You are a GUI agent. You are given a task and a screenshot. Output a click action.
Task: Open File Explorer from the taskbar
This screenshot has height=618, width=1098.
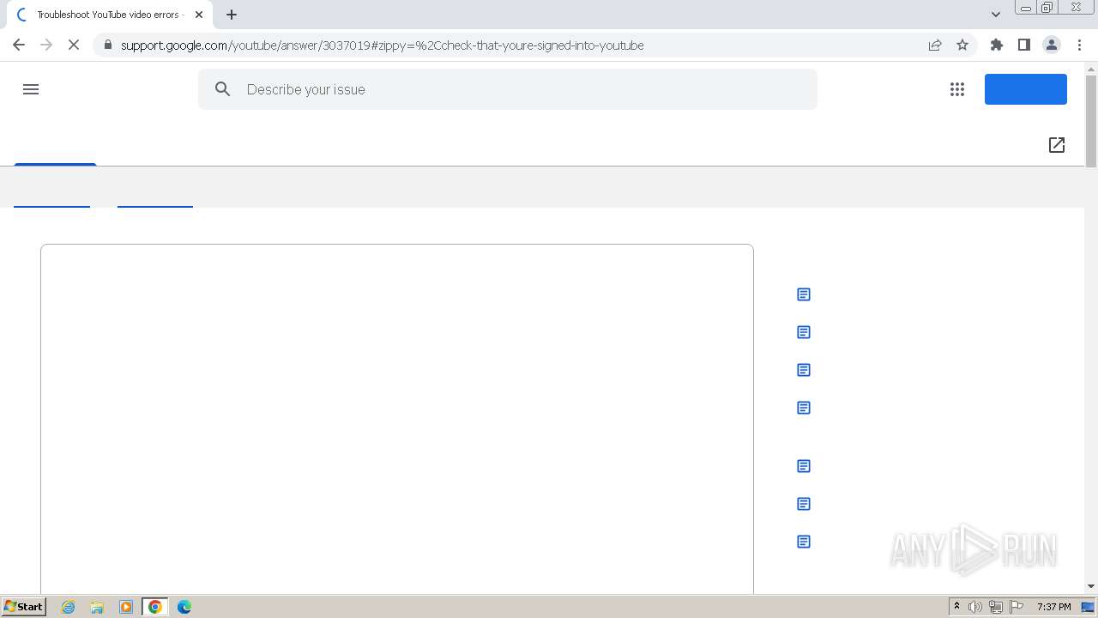[x=97, y=607]
